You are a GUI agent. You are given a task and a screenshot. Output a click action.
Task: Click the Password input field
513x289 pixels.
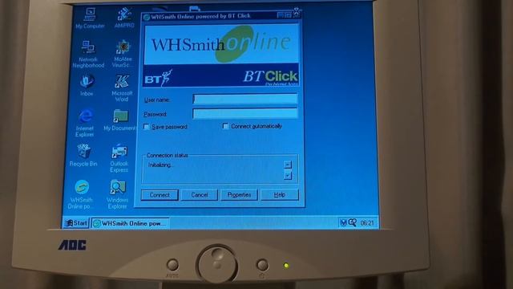(x=245, y=113)
